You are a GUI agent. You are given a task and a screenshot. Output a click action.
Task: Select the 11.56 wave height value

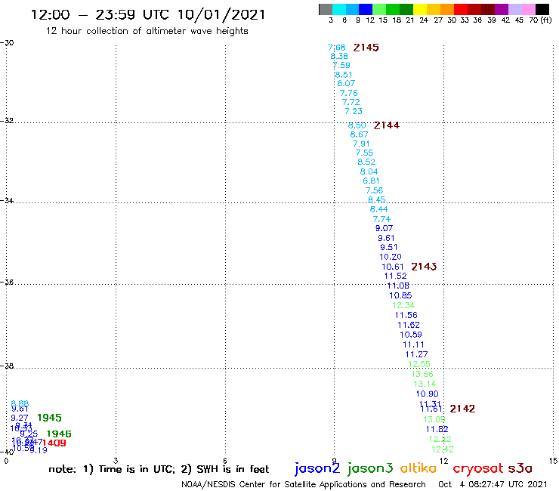[406, 315]
